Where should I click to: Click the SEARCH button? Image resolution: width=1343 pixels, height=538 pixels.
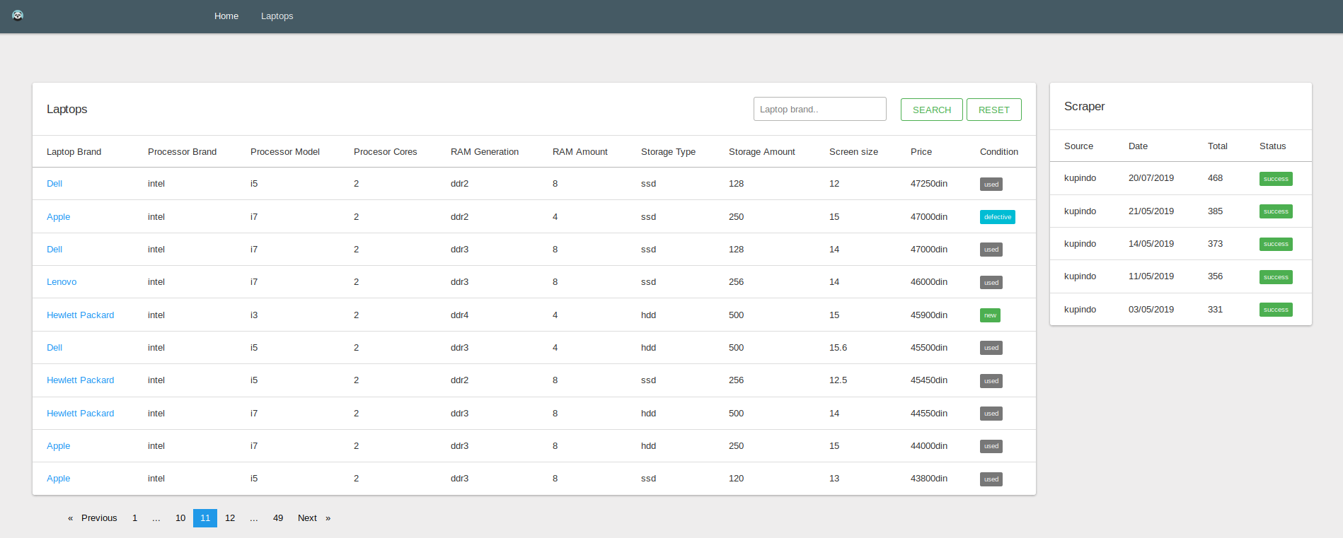point(931,110)
